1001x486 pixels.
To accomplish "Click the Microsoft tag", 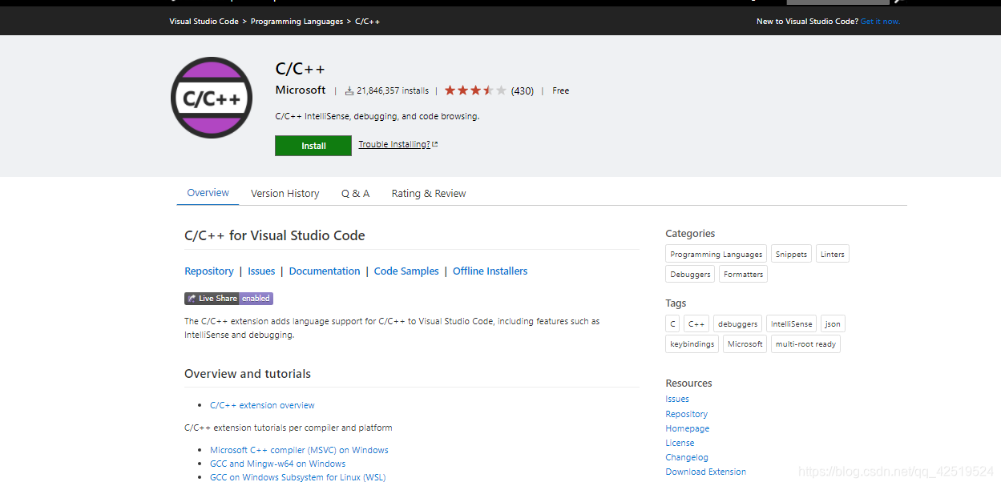I will pos(745,343).
